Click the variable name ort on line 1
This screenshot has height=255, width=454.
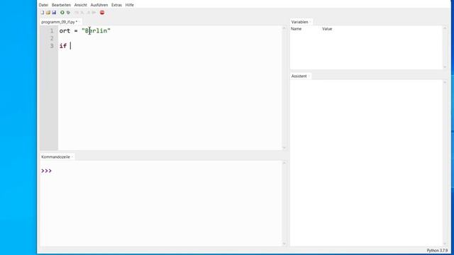65,30
